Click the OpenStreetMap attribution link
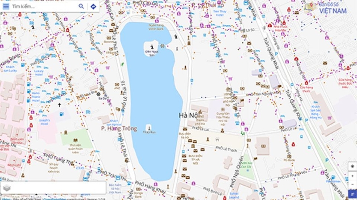Screen dimensions: 357x200 [54, 199]
